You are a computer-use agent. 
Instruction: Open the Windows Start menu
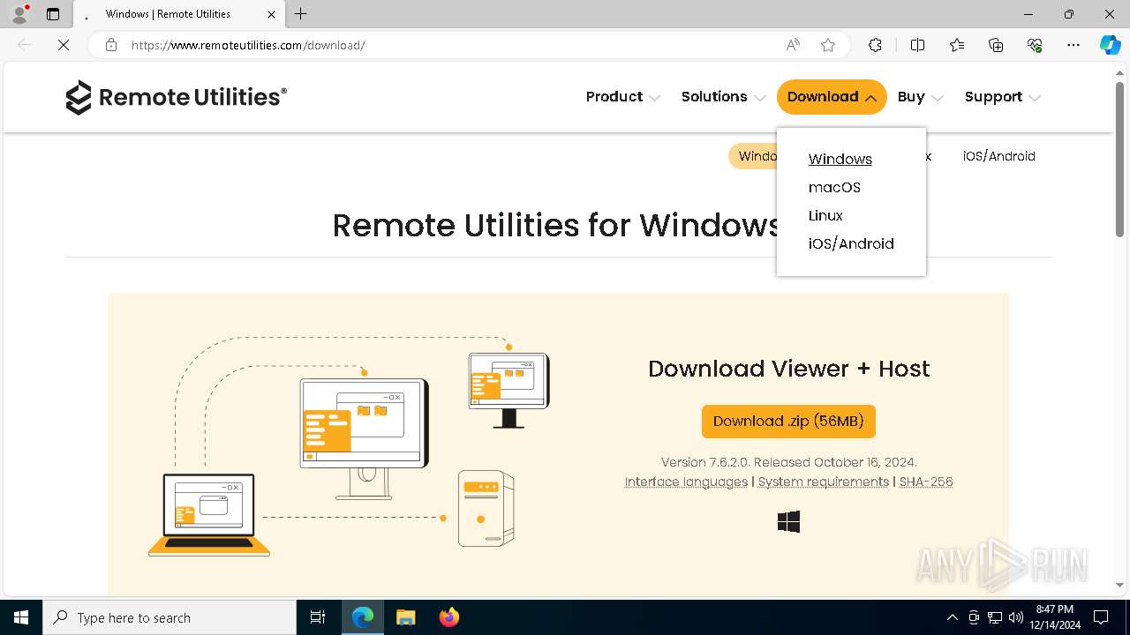(x=21, y=617)
